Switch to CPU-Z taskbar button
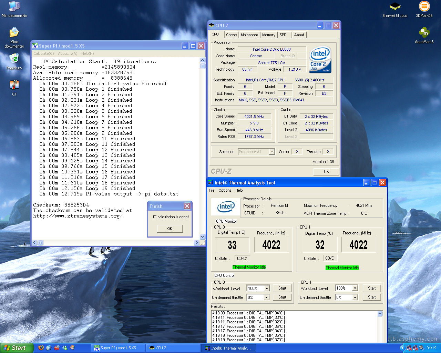Screen dimensions: 441x353 [x=173, y=348]
